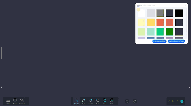This screenshot has width=191, height=106.
Task: Click the left edge handle bar
Action: pyautogui.click(x=1, y=53)
